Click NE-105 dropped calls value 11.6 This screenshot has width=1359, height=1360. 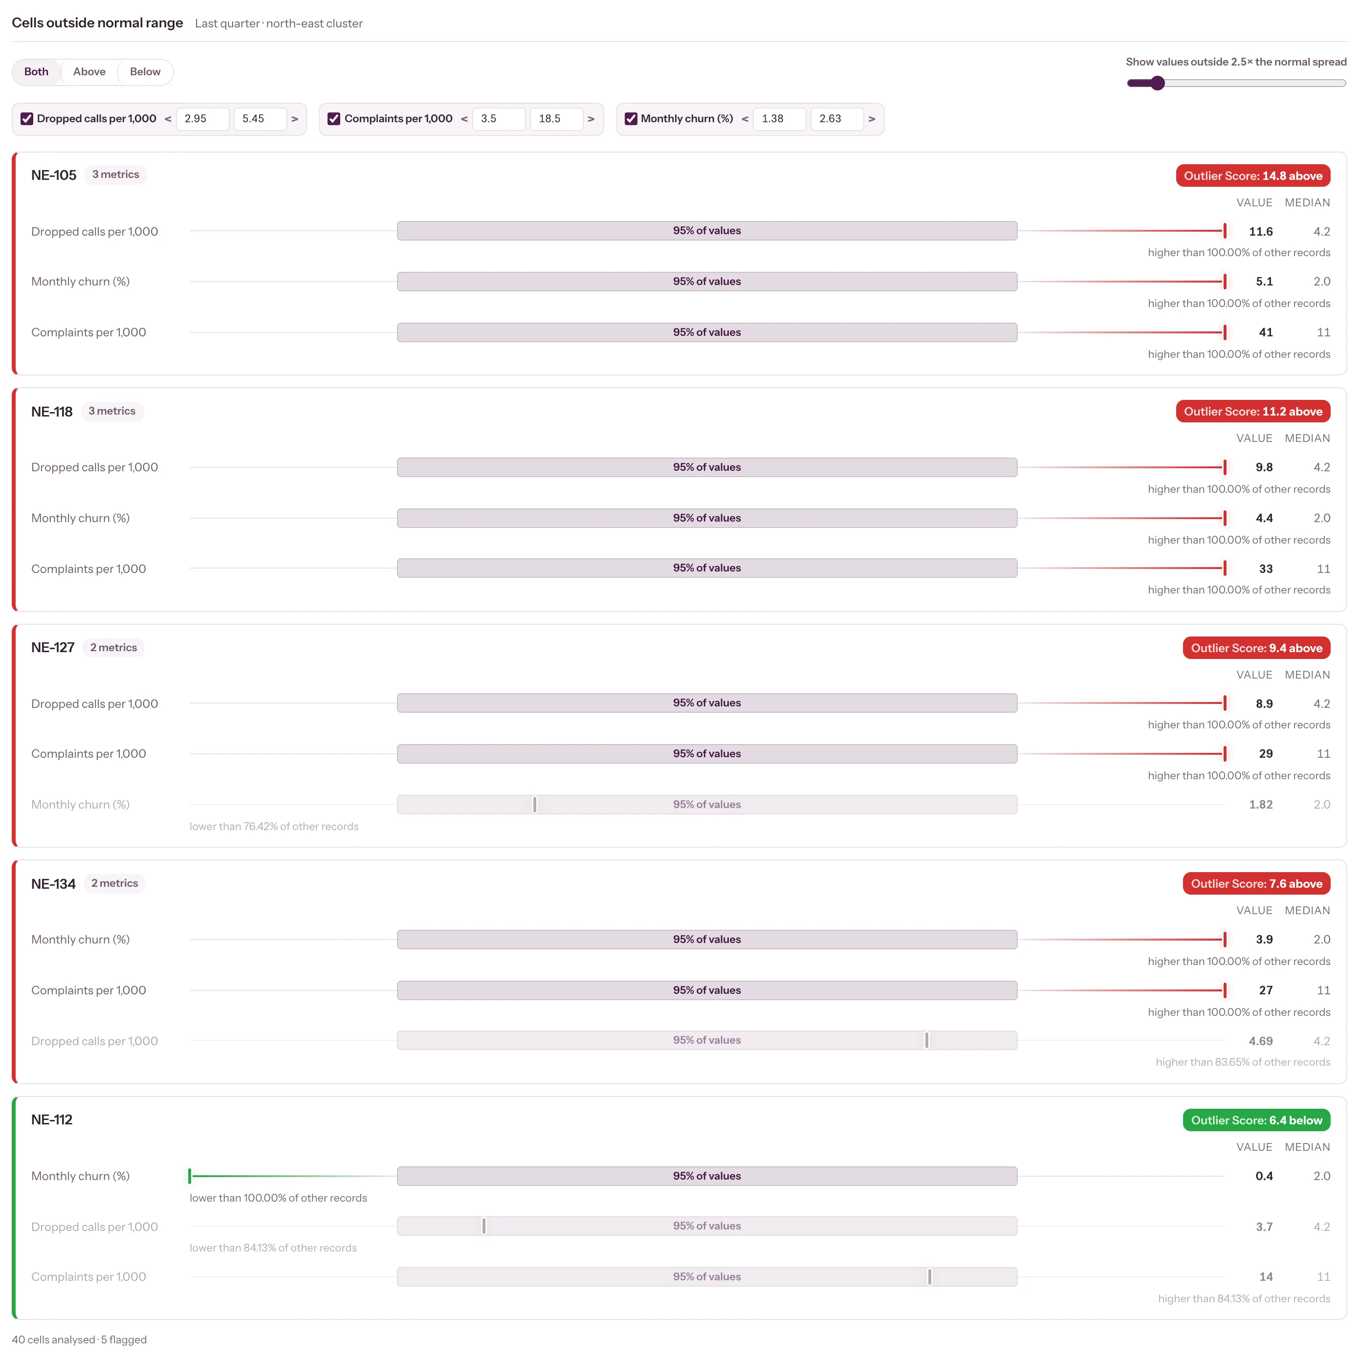pyautogui.click(x=1260, y=232)
